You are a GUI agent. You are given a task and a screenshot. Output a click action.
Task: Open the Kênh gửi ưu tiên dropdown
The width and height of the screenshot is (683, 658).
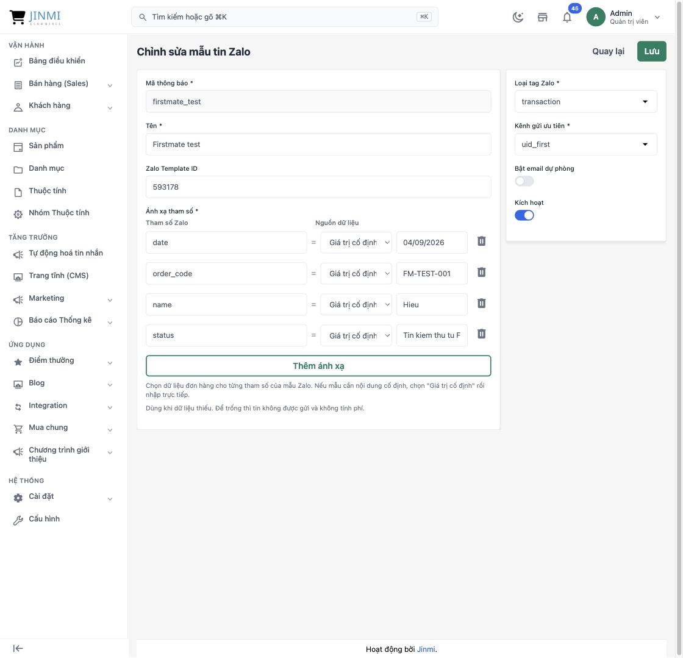coord(585,145)
